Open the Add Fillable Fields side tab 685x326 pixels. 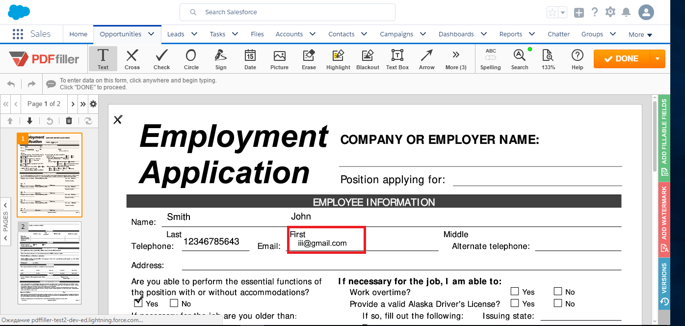coord(664,137)
